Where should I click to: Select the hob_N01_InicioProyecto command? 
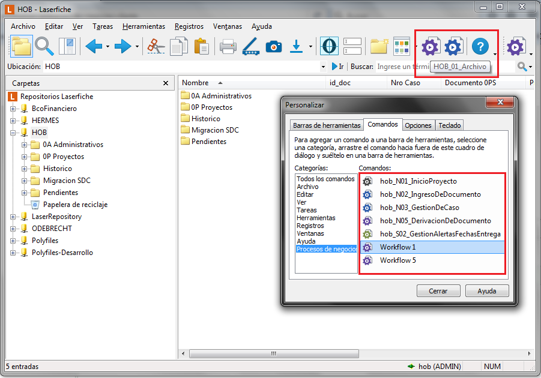(433, 181)
